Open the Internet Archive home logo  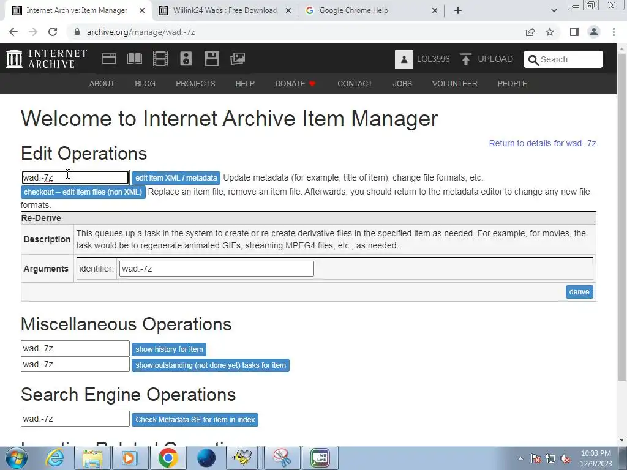(x=47, y=59)
